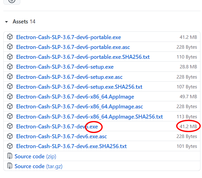The width and height of the screenshot is (202, 178).
Task: Click 228 Bytes size of AppImage.asc
Action: (x=187, y=107)
